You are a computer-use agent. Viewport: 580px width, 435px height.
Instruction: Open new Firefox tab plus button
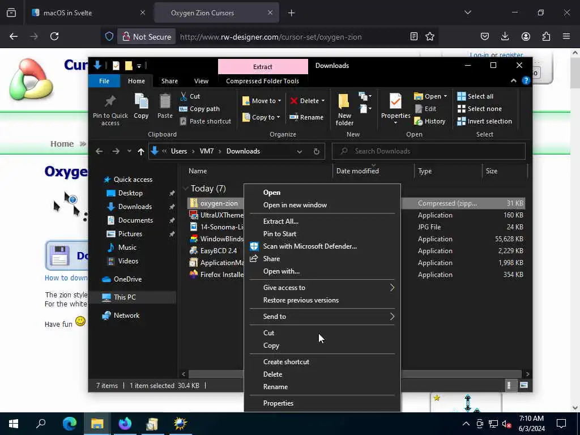[292, 13]
